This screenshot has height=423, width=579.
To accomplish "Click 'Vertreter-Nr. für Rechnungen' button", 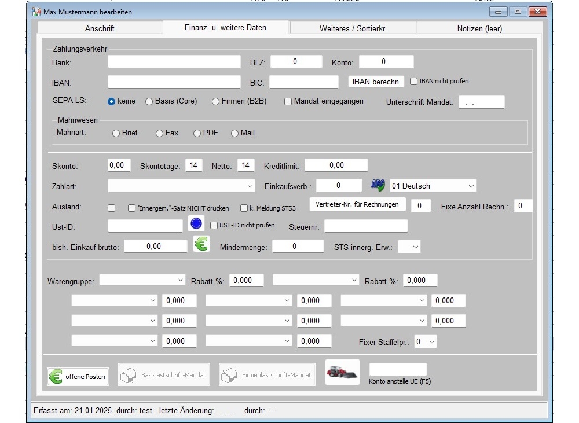I will (x=357, y=204).
